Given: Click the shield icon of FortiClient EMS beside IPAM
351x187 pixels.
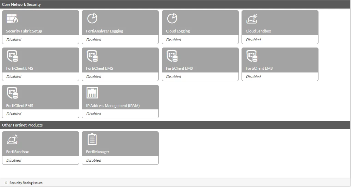Looking at the screenshot, I should click(12, 93).
